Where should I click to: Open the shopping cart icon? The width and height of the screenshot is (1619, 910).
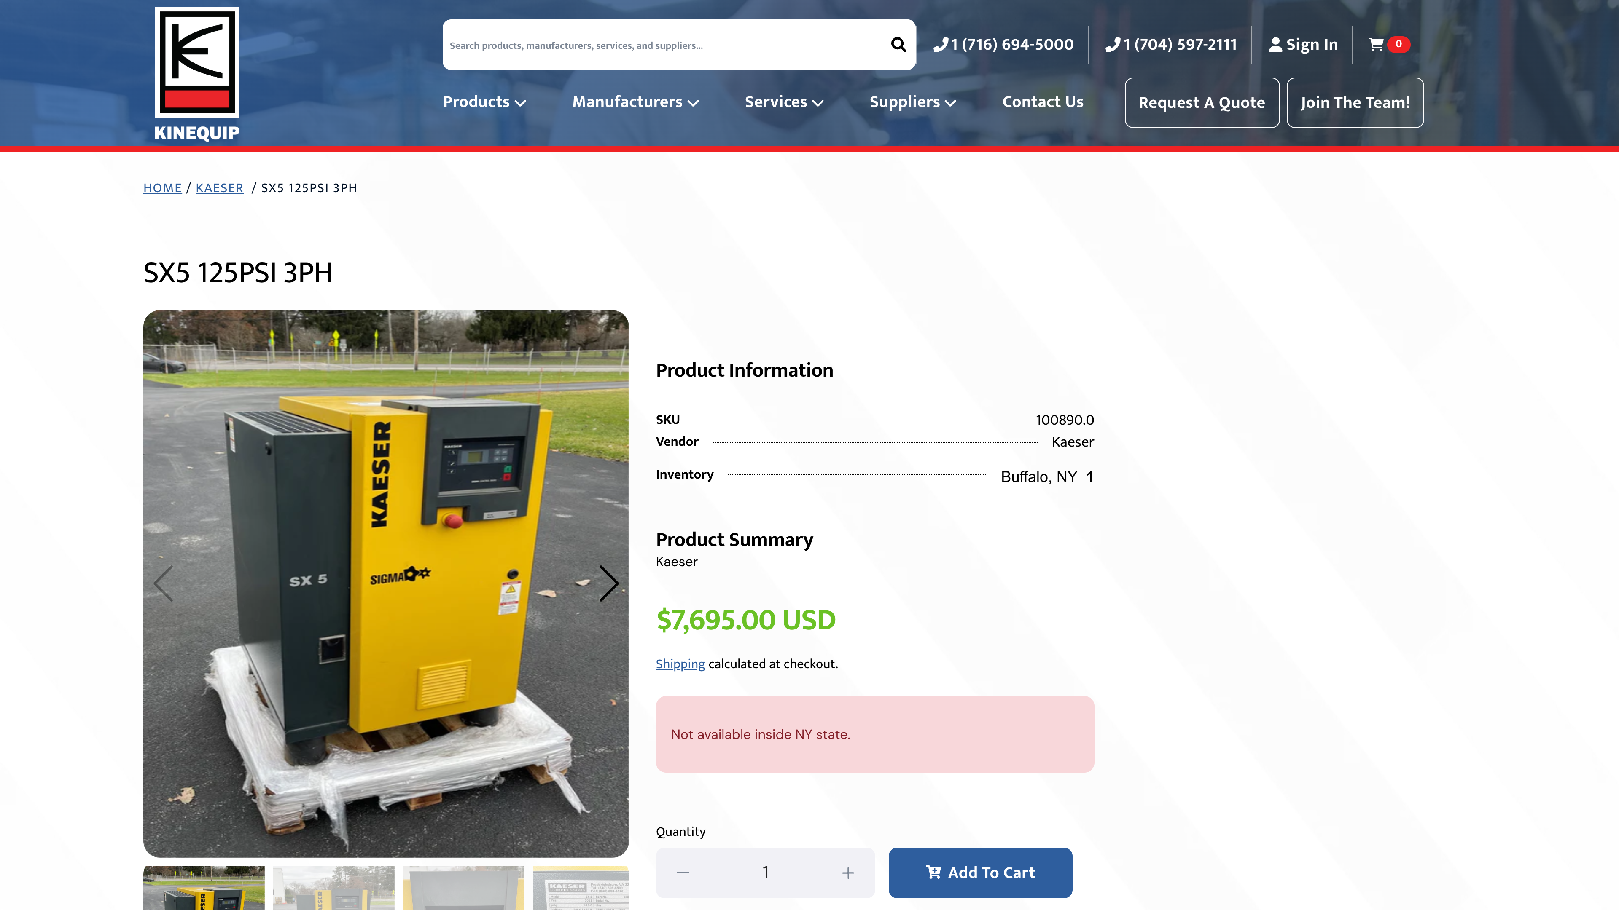(x=1376, y=45)
